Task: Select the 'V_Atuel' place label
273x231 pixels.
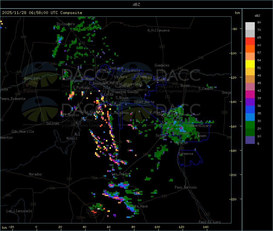Action: 156,112
